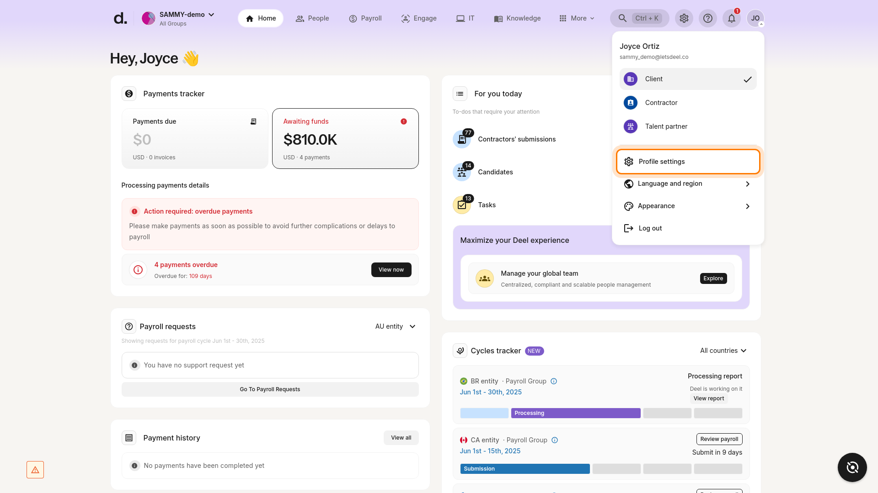The height and width of the screenshot is (493, 878).
Task: Click the Tasks checkbox icon with 13 badge
Action: pyautogui.click(x=462, y=205)
